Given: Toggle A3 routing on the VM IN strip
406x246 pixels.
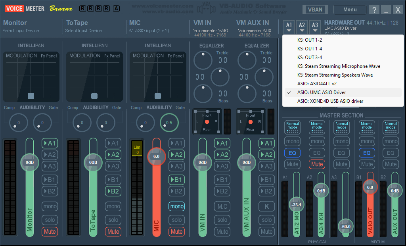Looking at the screenshot, I should [x=222, y=166].
